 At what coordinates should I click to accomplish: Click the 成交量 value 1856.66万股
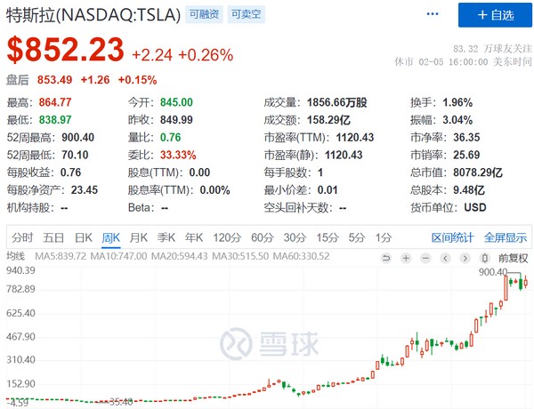pos(336,102)
